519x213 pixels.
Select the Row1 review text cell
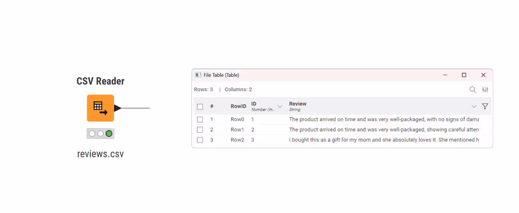tap(384, 130)
